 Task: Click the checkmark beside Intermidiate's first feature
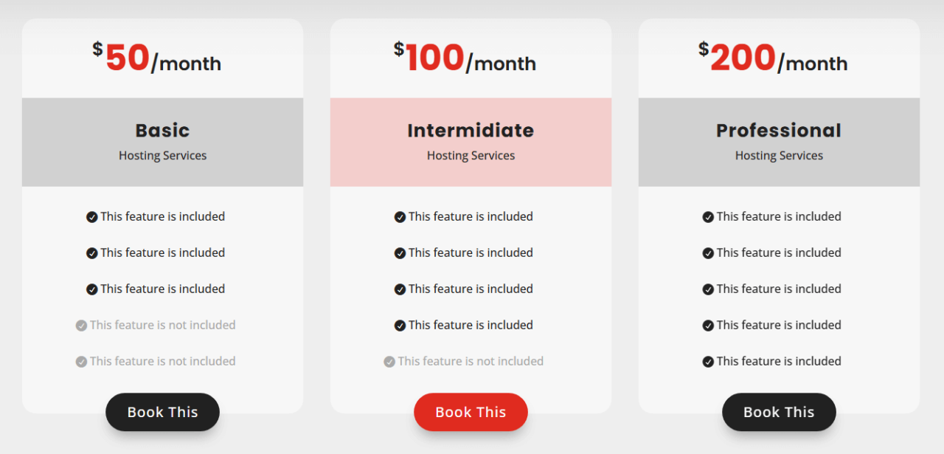(x=400, y=216)
